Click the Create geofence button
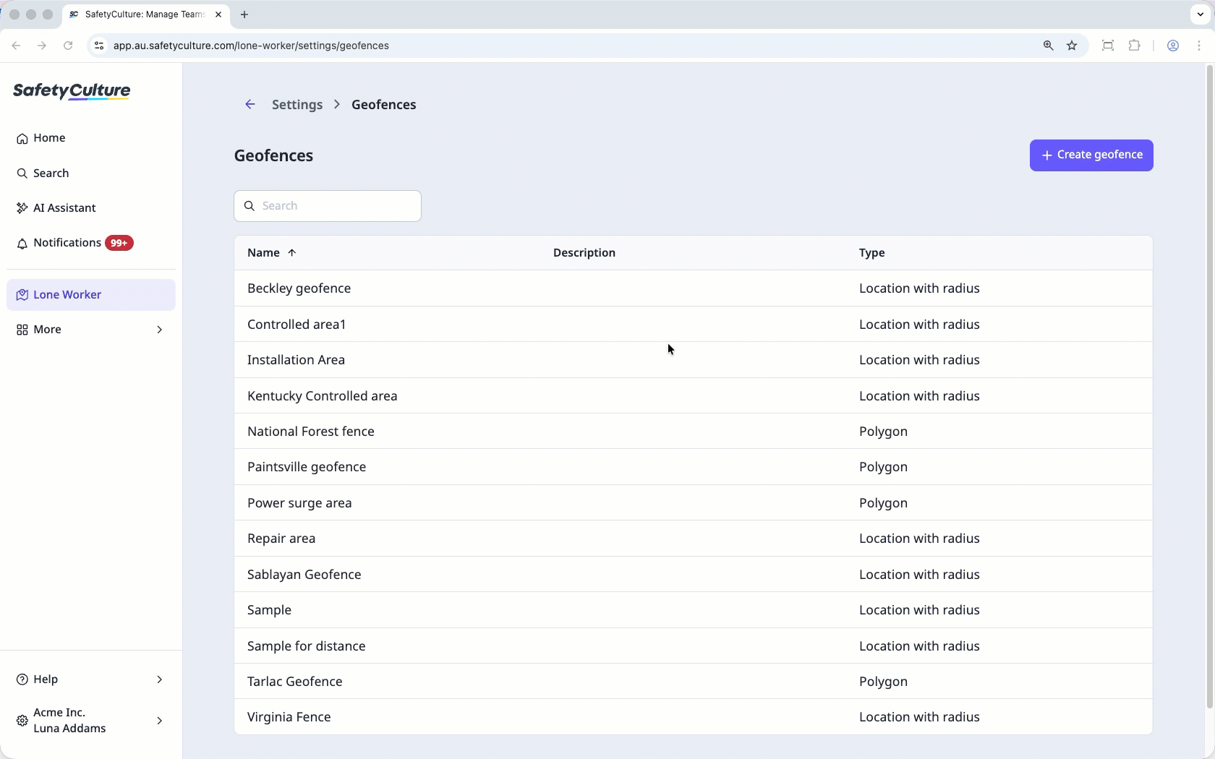1215x759 pixels. coord(1091,155)
